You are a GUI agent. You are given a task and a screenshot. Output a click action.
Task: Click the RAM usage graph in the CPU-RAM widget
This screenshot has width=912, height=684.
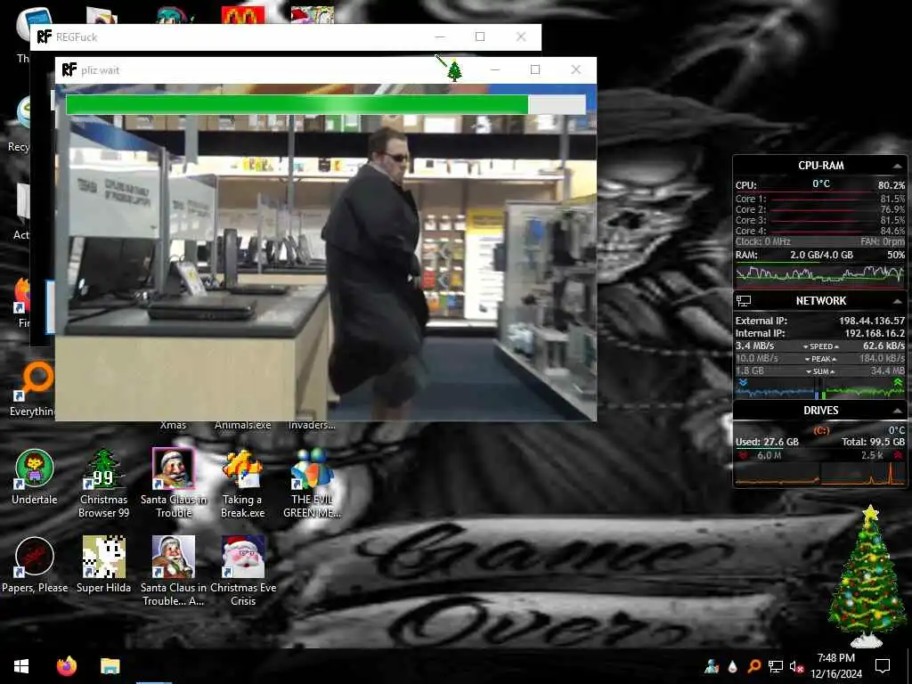coord(820,274)
